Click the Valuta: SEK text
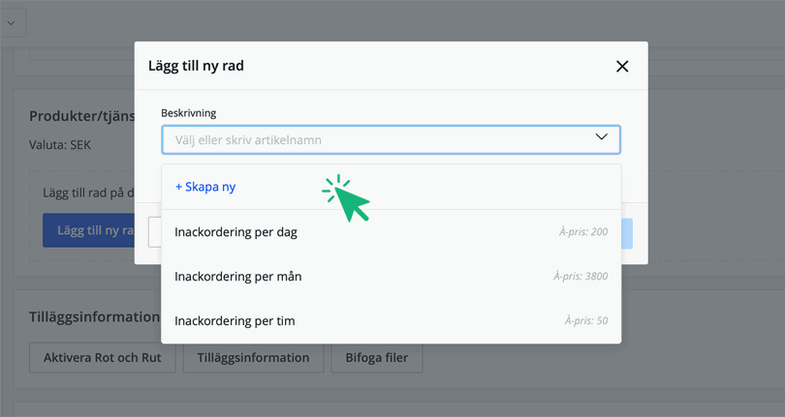 pos(60,145)
